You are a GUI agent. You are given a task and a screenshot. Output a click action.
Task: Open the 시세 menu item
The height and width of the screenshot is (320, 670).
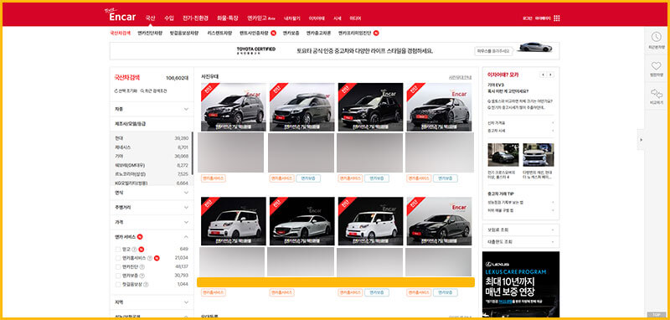(x=338, y=18)
